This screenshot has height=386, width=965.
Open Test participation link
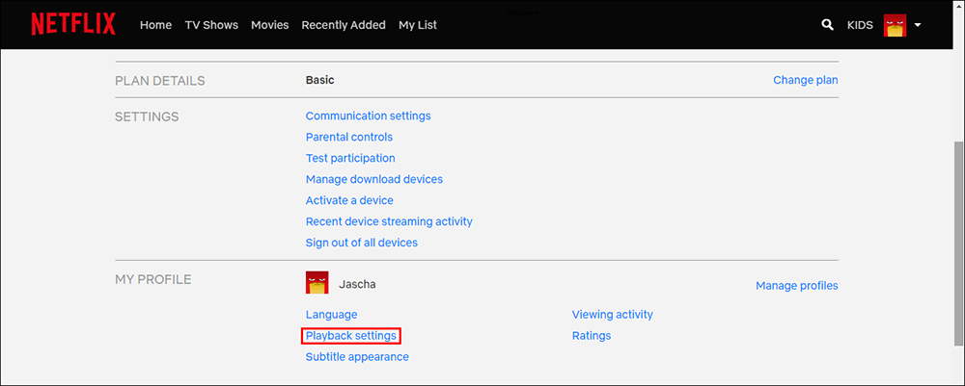(350, 158)
